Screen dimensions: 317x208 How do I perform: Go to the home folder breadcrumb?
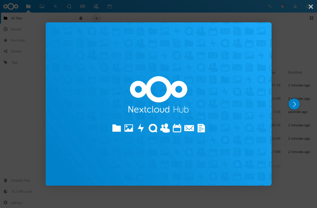tap(81, 18)
